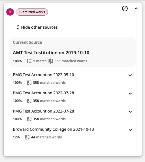Select PMG Test Account on 2022-05-10 title
The image size is (145, 162).
pyautogui.click(x=43, y=75)
